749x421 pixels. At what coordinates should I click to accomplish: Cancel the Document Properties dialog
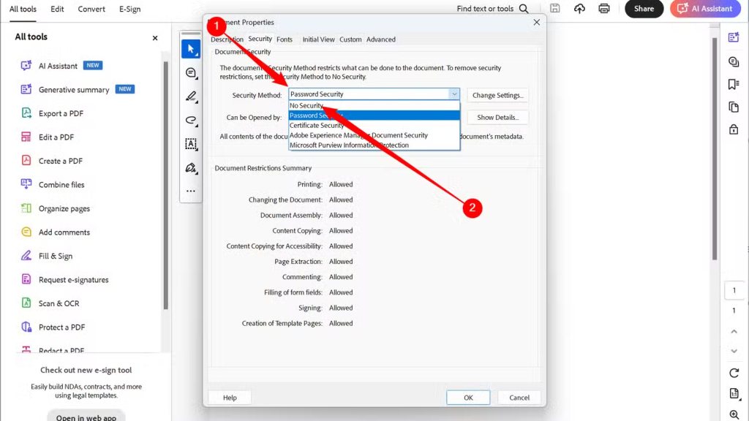coord(519,398)
